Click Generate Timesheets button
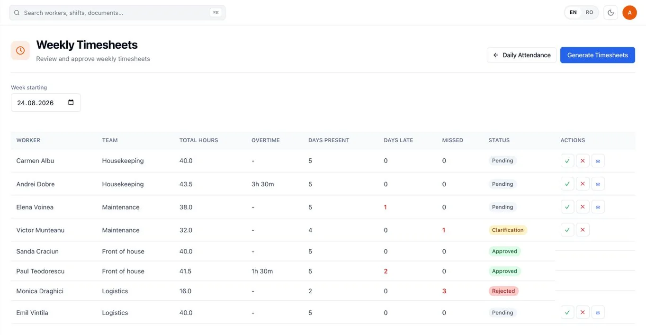Viewport: 646px width, 335px height. tap(598, 55)
